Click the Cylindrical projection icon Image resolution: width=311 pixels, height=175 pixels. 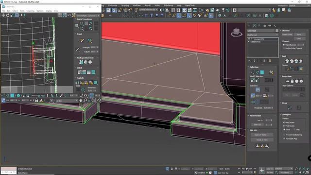(292, 81)
